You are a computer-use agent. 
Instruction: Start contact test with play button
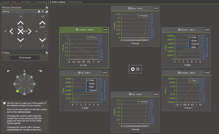coord(138,69)
